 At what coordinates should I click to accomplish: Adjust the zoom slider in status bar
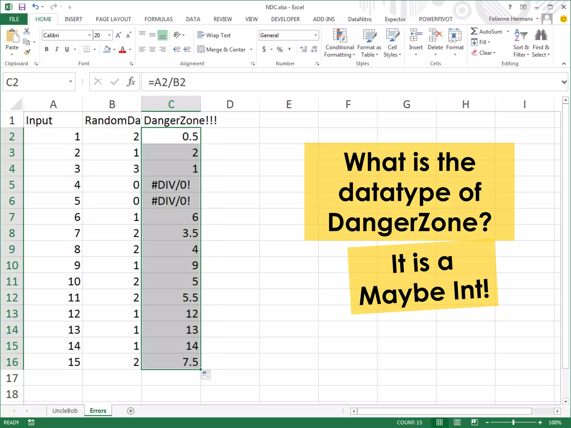(513, 422)
